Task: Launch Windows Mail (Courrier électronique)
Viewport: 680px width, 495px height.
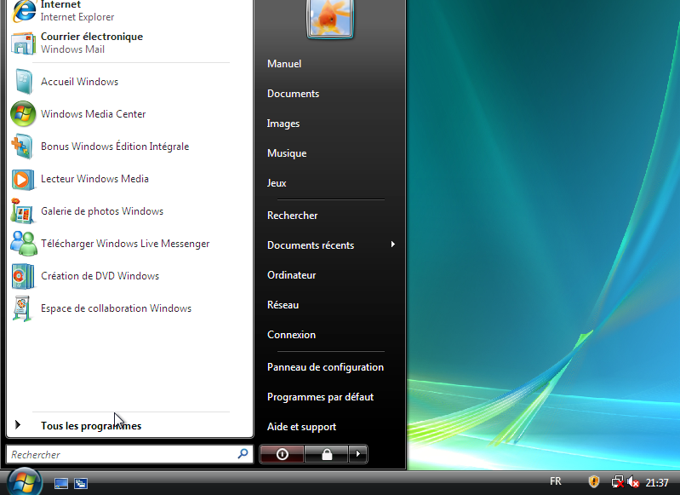Action: [x=91, y=43]
